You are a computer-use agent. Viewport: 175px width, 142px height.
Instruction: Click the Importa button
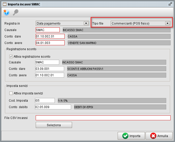tap(131, 136)
